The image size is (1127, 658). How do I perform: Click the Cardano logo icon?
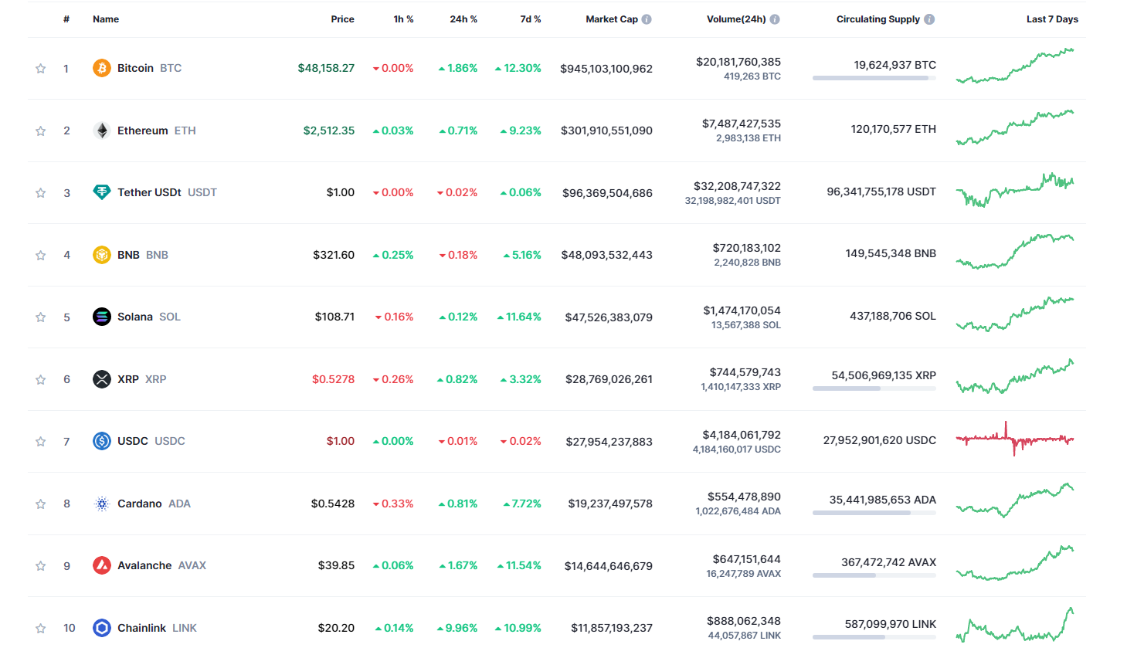pyautogui.click(x=102, y=504)
